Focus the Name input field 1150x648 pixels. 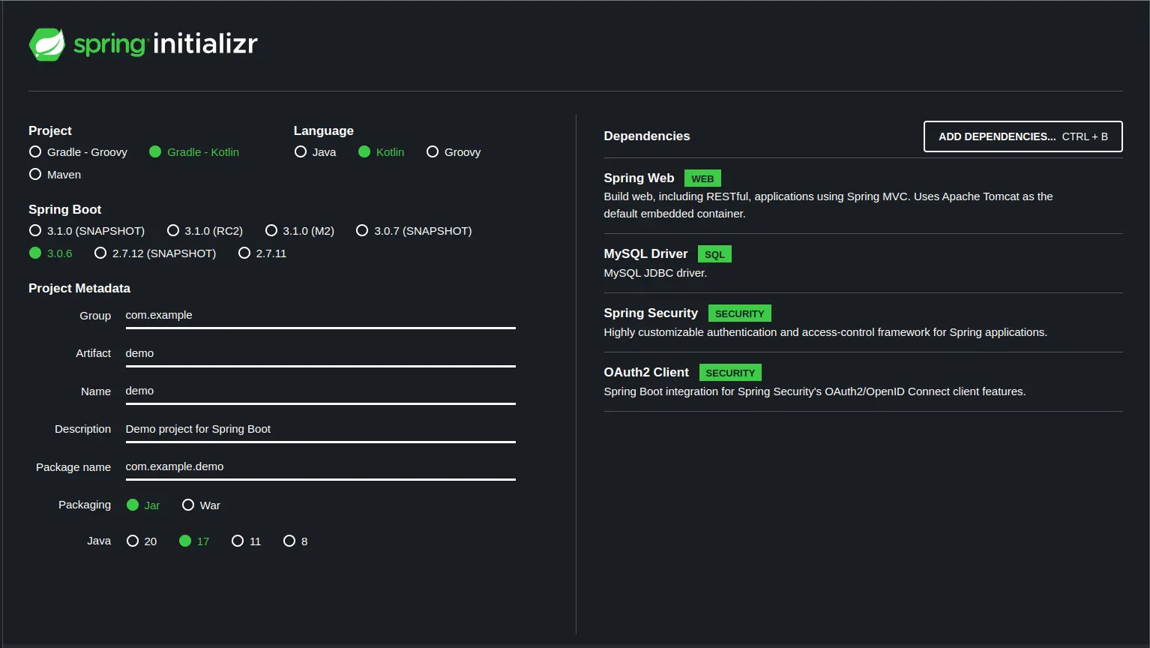coord(320,391)
